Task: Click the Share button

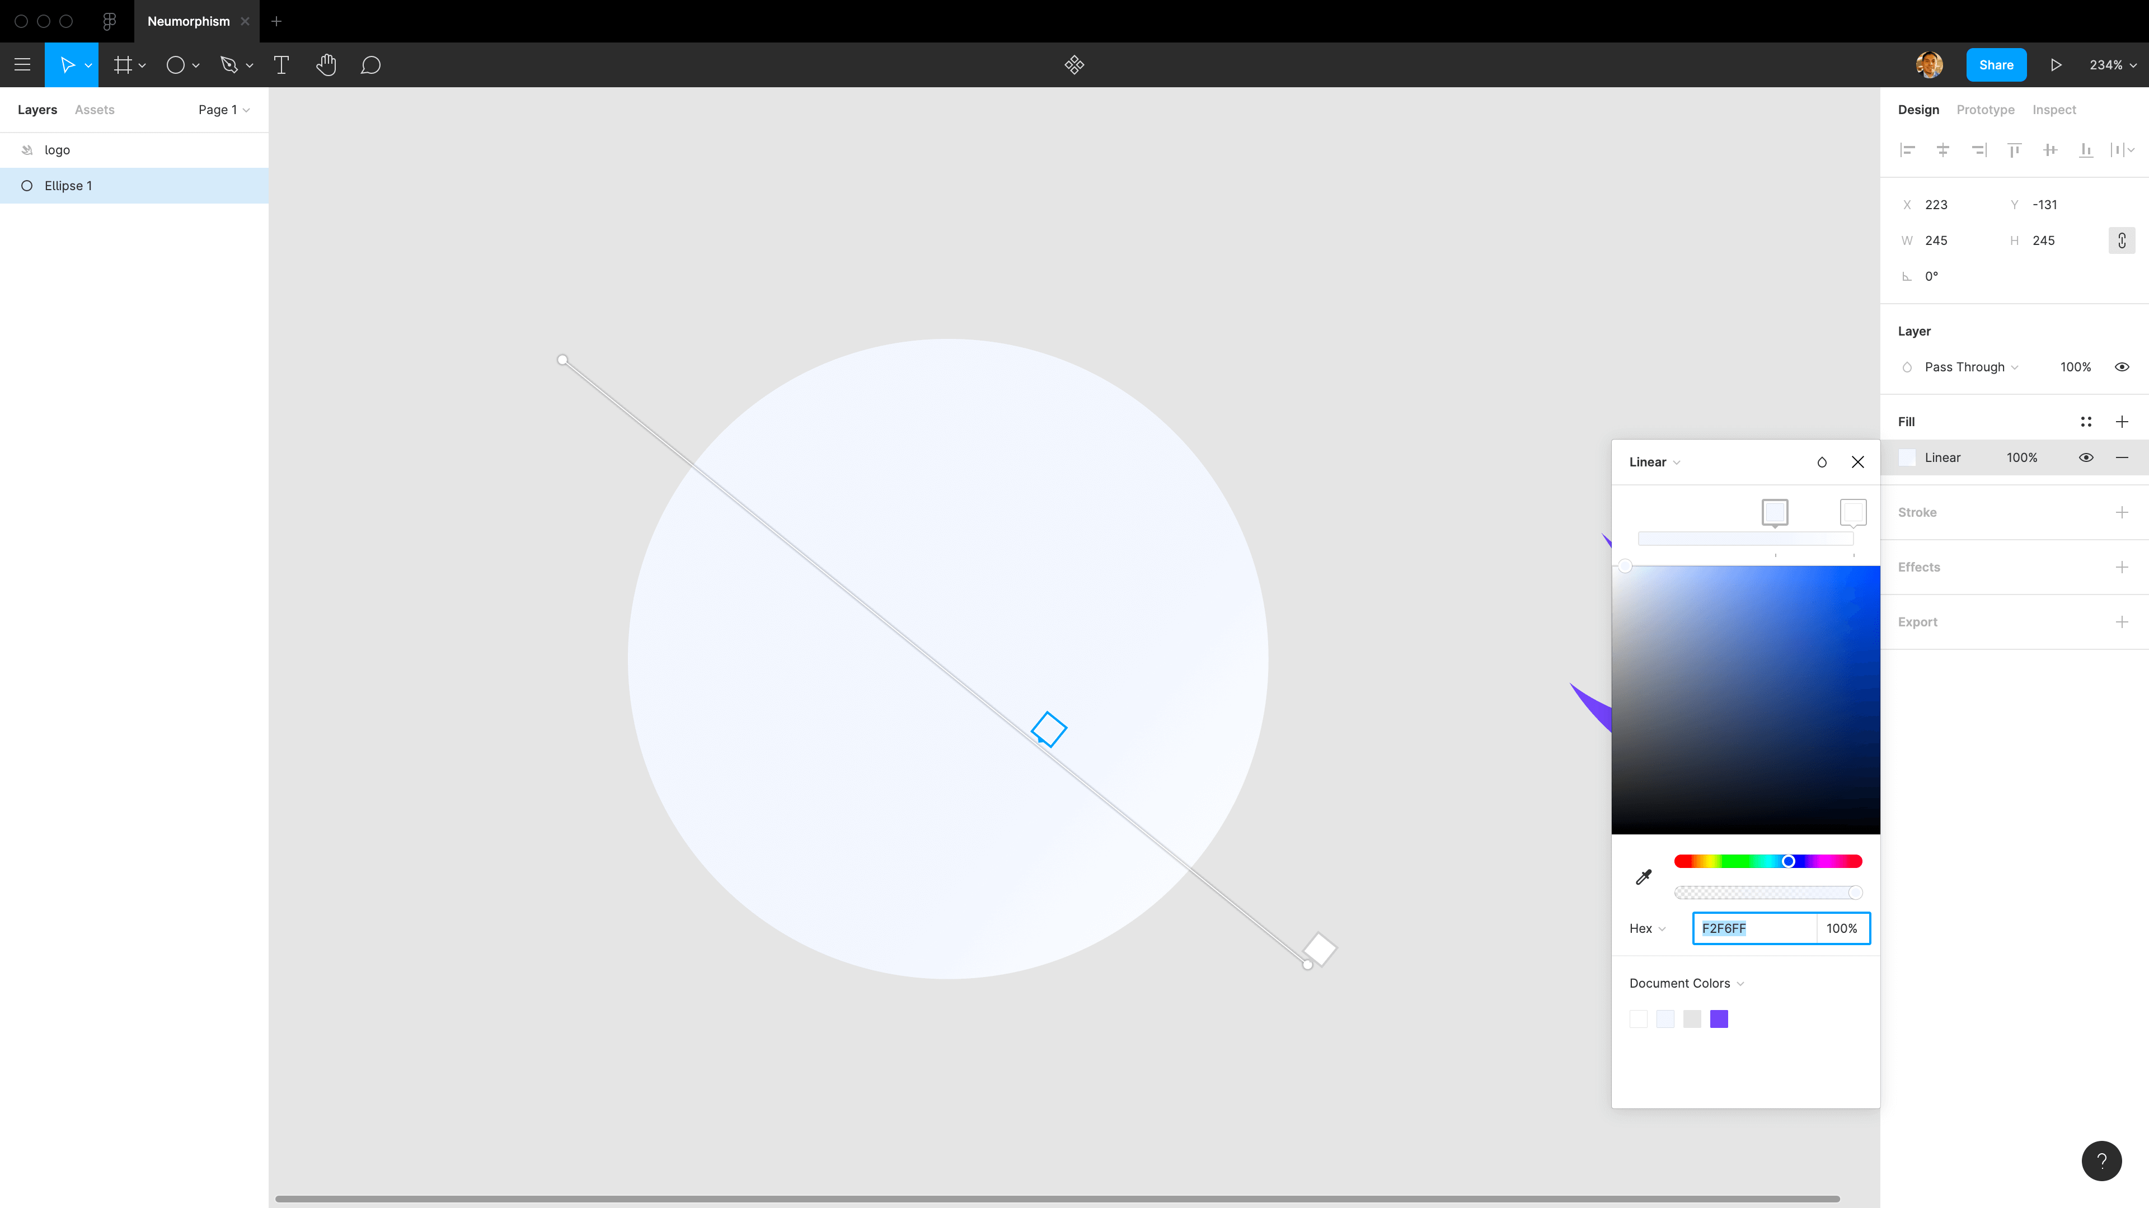Action: [1996, 65]
